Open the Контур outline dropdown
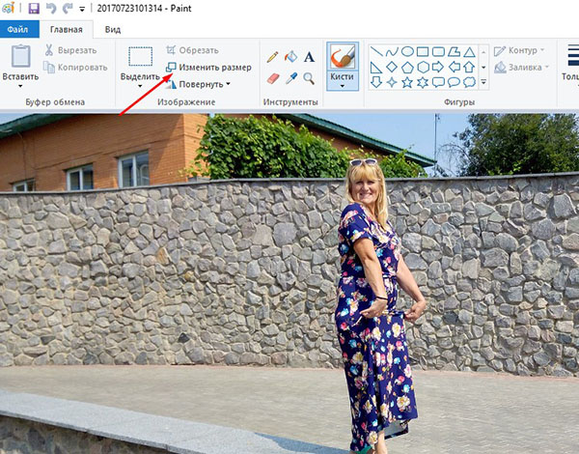The height and width of the screenshot is (454, 579). coord(519,50)
